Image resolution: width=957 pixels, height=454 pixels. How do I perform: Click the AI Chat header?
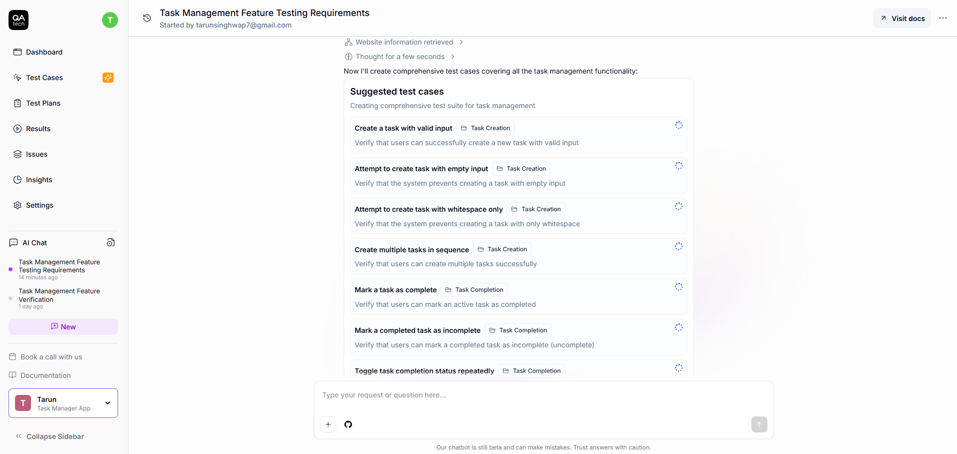(x=35, y=243)
